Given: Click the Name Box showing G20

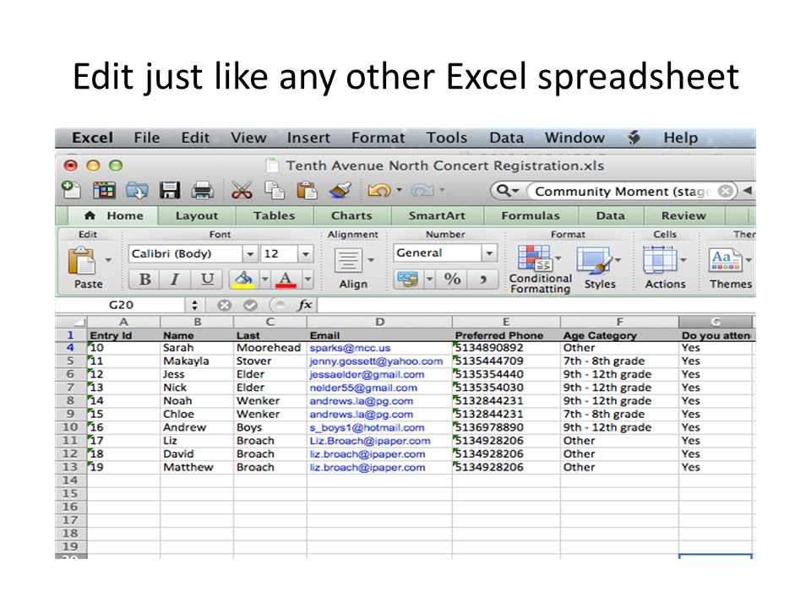Looking at the screenshot, I should tap(121, 306).
